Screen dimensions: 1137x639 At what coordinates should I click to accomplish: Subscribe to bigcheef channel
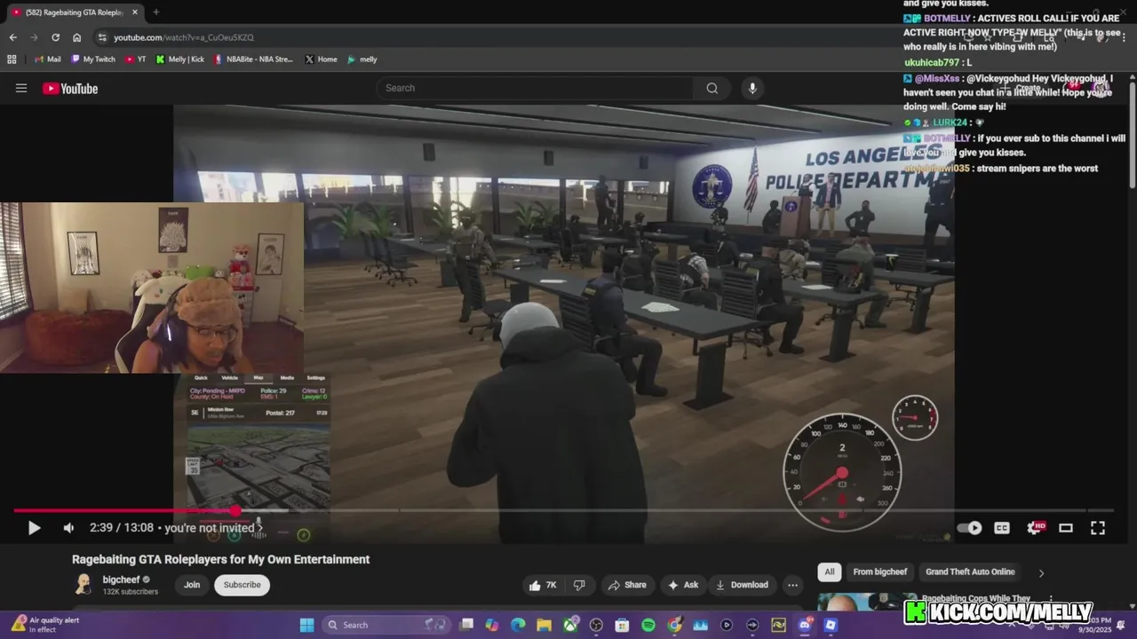(x=242, y=585)
